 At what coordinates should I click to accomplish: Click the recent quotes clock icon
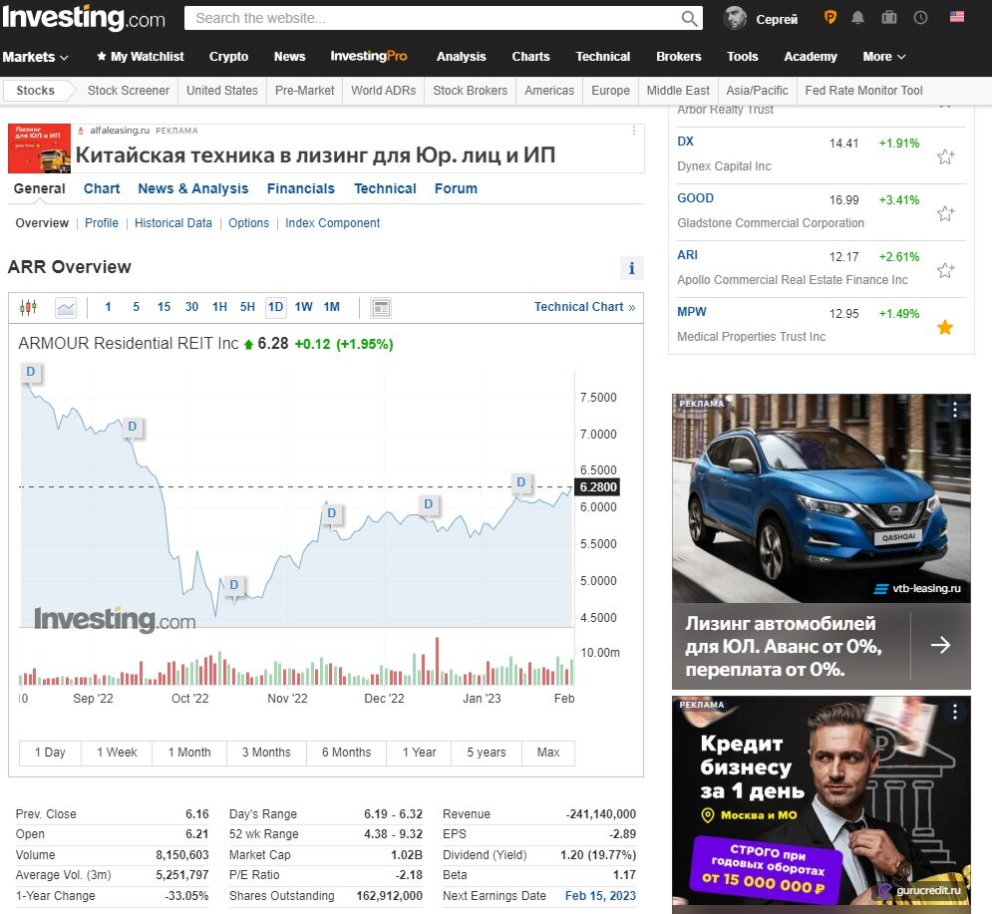[918, 16]
